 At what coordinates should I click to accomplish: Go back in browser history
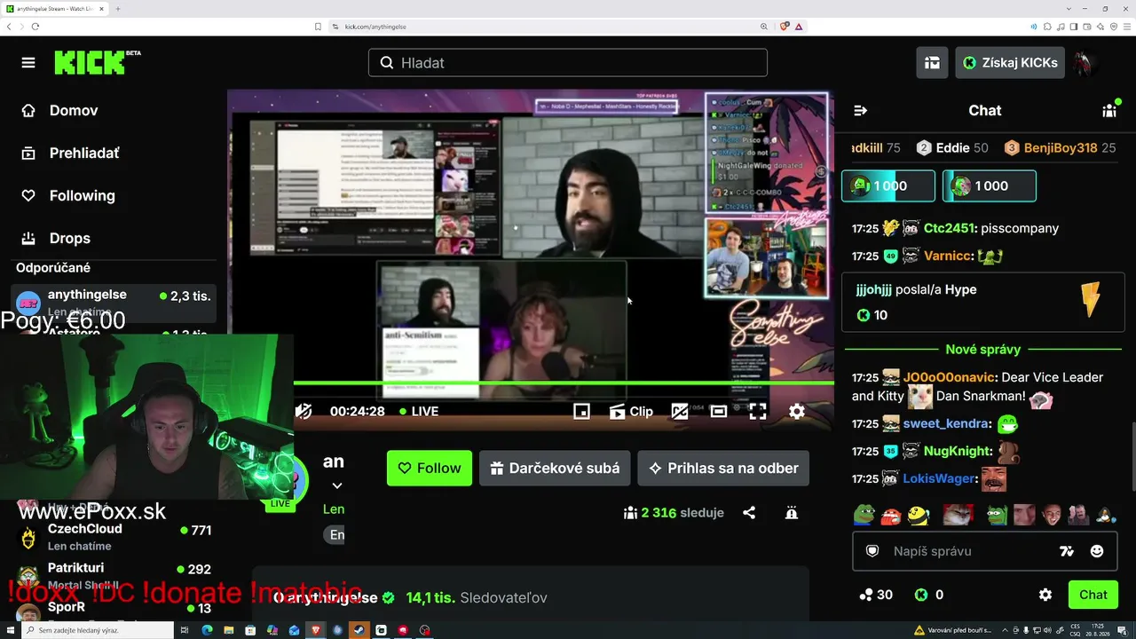[9, 27]
